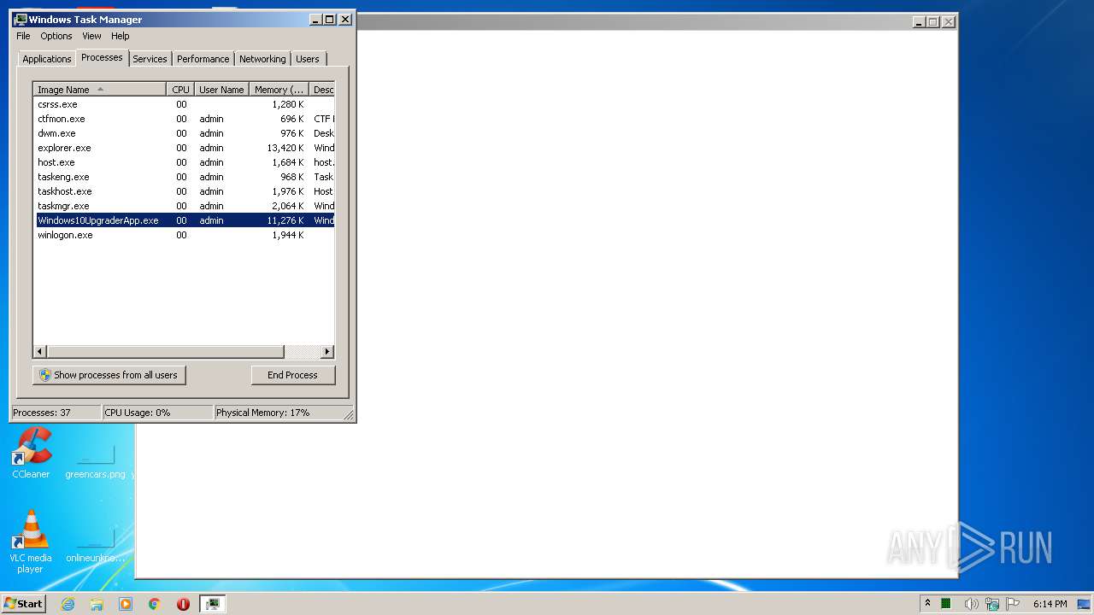This screenshot has height=615, width=1094.
Task: Select the Task Manager taskbar button
Action: pyautogui.click(x=212, y=604)
